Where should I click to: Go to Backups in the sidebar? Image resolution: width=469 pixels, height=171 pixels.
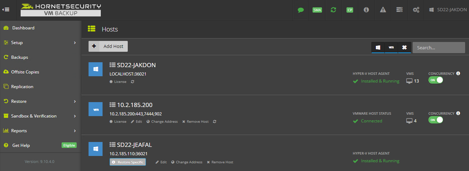tap(40, 57)
